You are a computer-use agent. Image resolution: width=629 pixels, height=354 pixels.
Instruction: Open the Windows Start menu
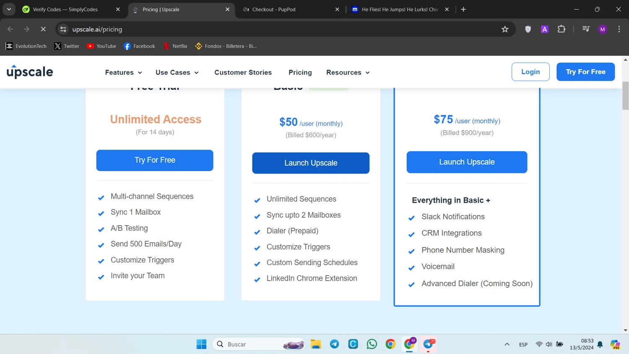click(x=201, y=344)
